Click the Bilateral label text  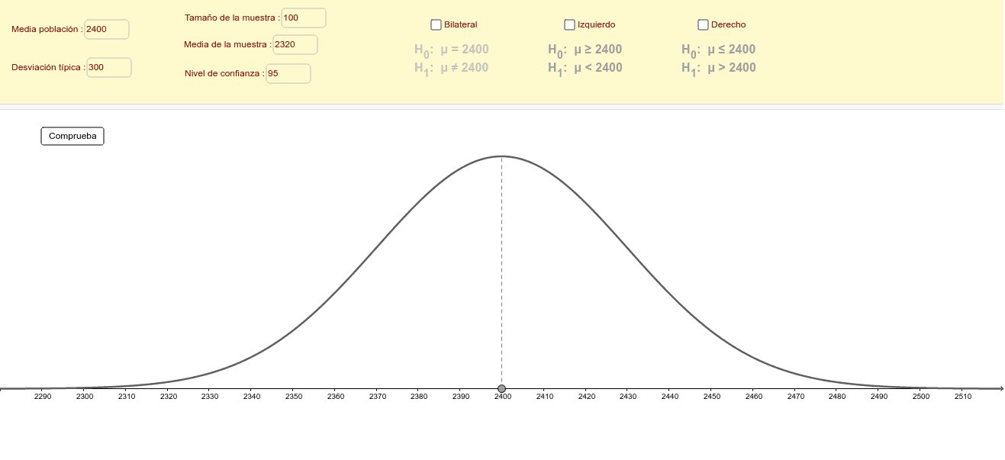click(x=461, y=24)
